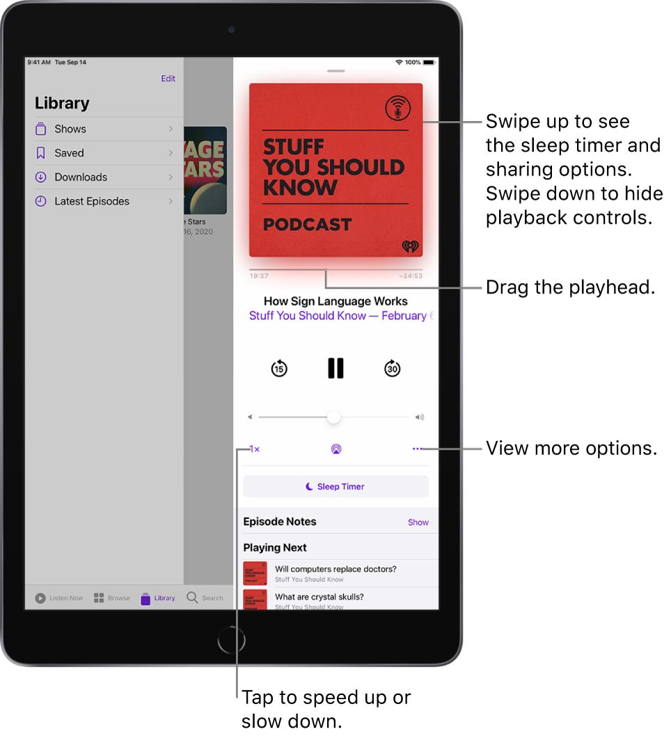Tap the 1x playback speed button

255,449
